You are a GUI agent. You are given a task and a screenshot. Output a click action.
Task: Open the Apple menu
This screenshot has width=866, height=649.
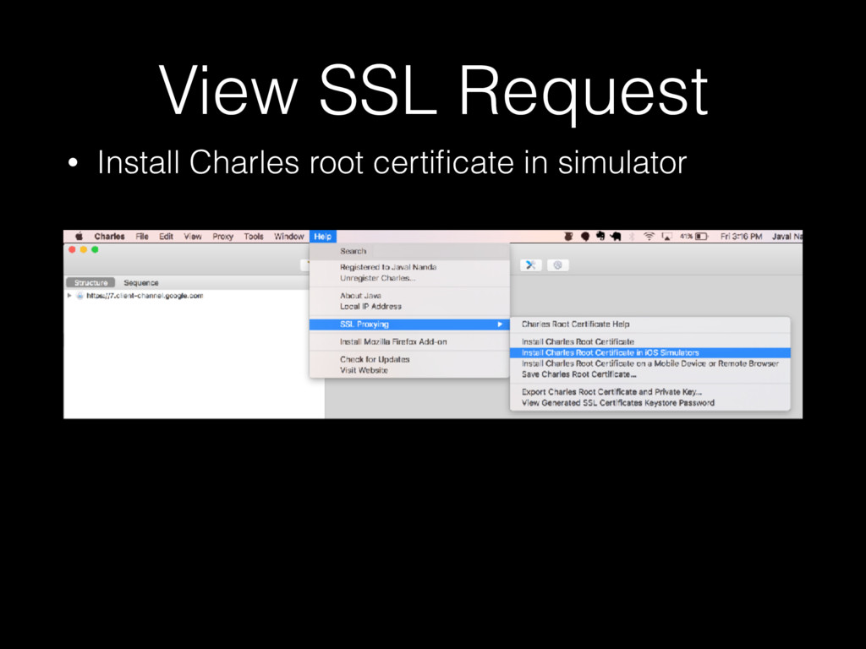coord(79,237)
